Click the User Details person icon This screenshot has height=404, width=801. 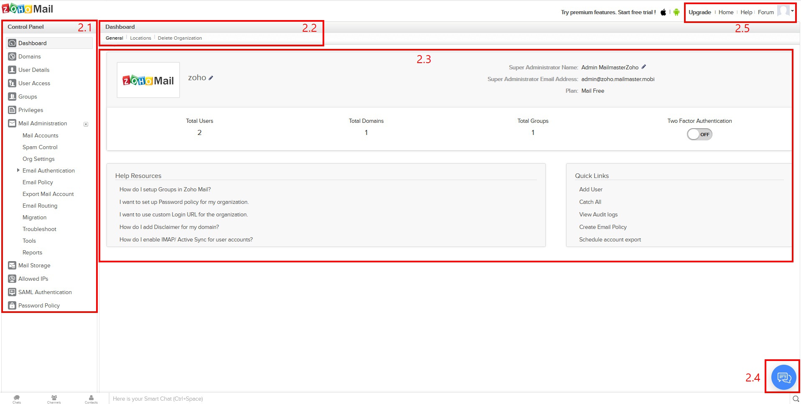click(12, 70)
